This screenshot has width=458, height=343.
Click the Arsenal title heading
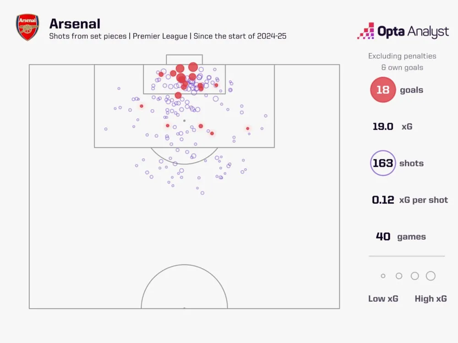pyautogui.click(x=74, y=24)
